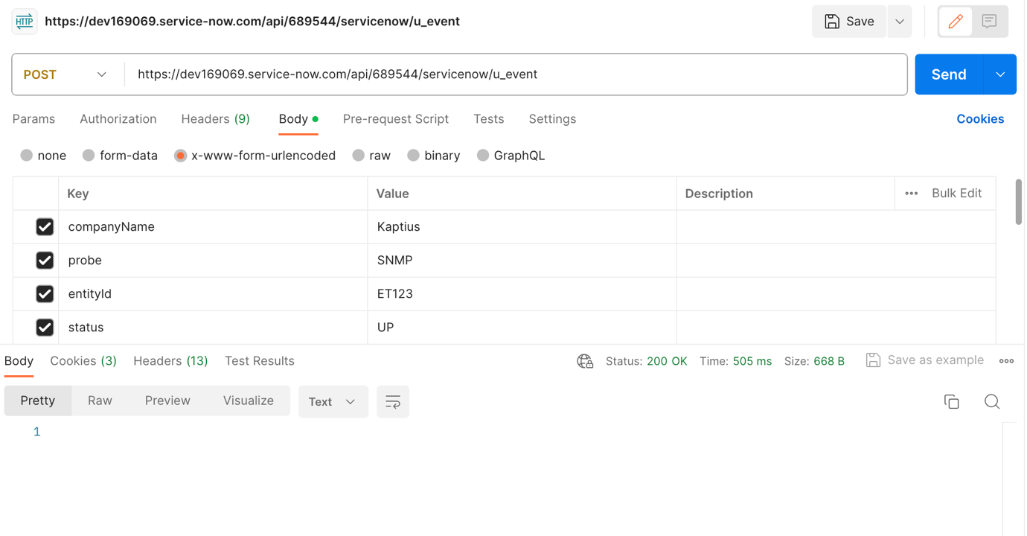Viewport: 1027px width, 536px height.
Task: Open the Text response format dropdown
Action: tap(333, 401)
